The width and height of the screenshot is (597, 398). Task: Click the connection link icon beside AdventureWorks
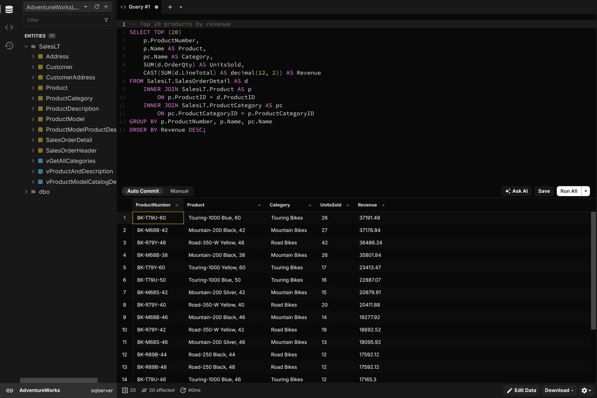coord(10,390)
